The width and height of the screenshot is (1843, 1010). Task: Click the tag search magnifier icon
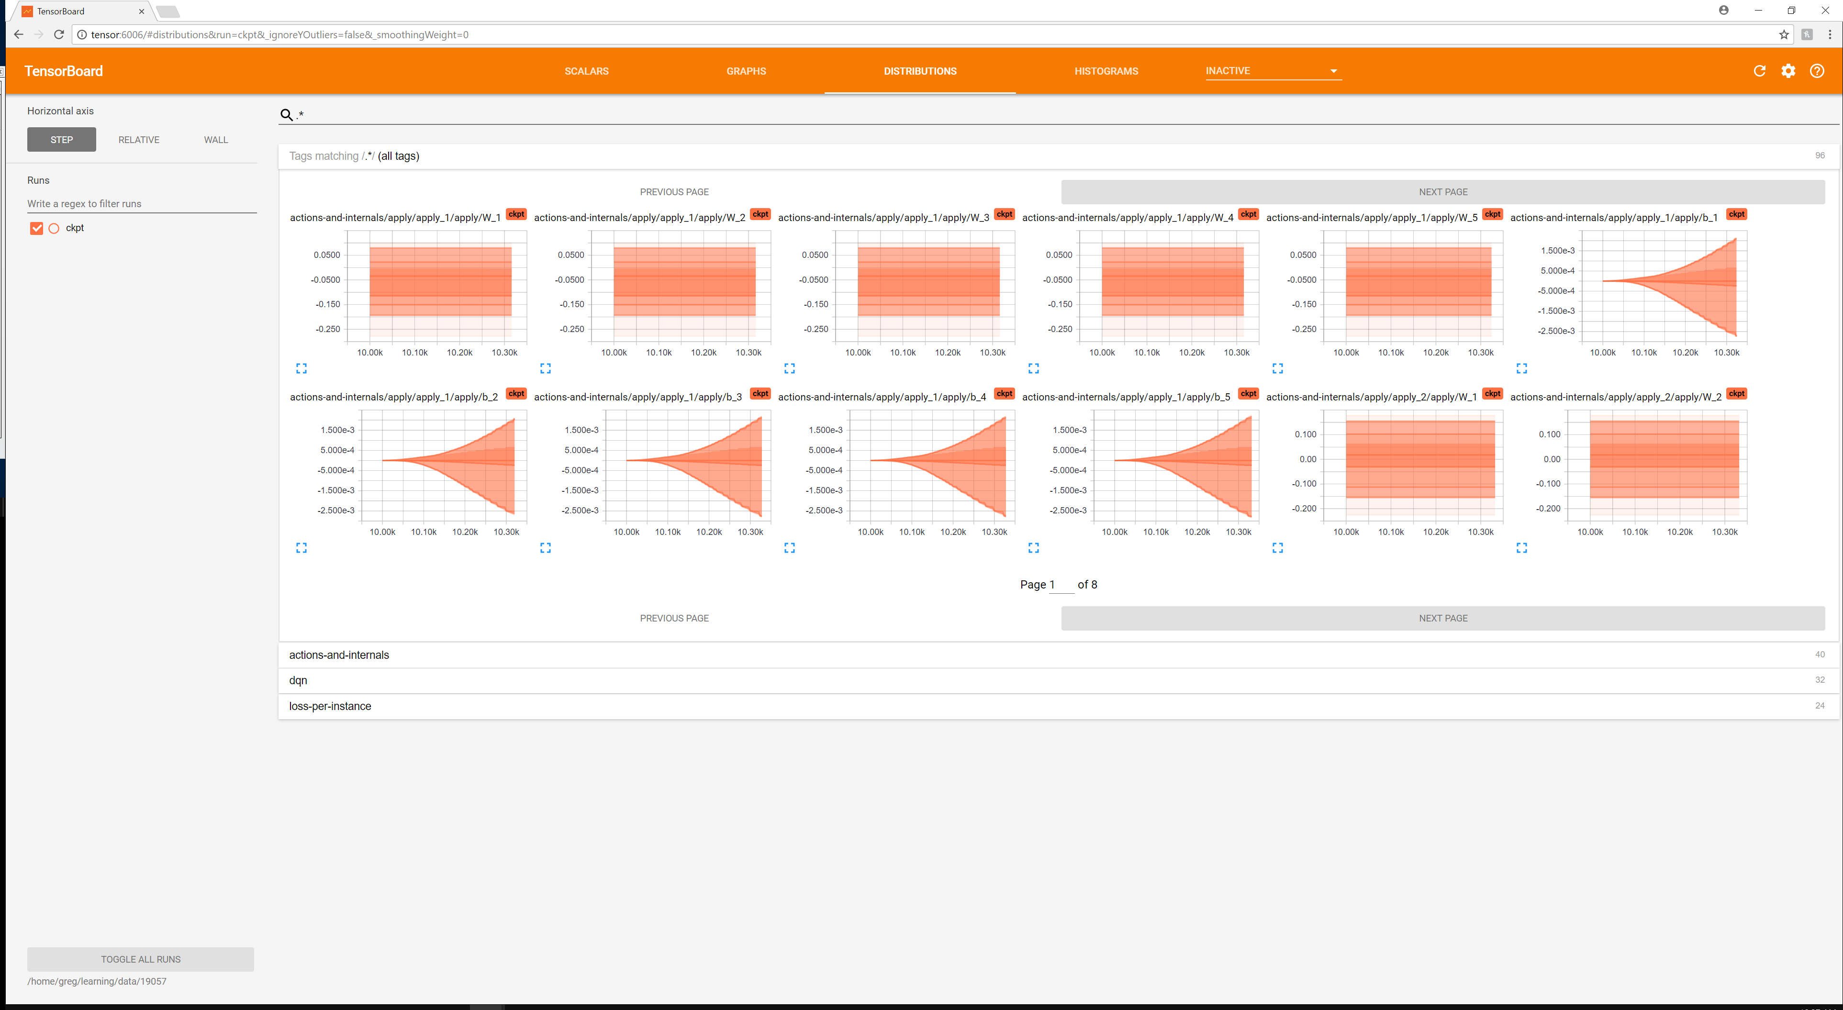(x=286, y=114)
